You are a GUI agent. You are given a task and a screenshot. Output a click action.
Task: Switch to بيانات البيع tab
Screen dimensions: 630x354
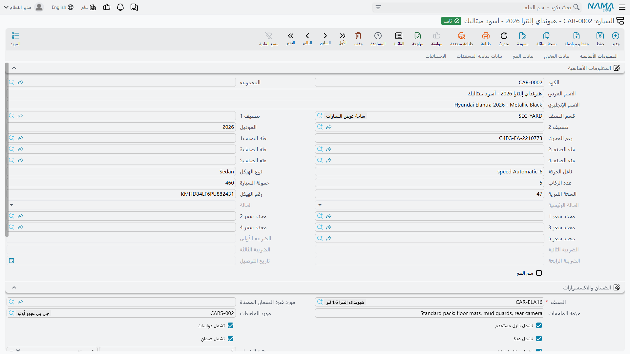point(523,56)
